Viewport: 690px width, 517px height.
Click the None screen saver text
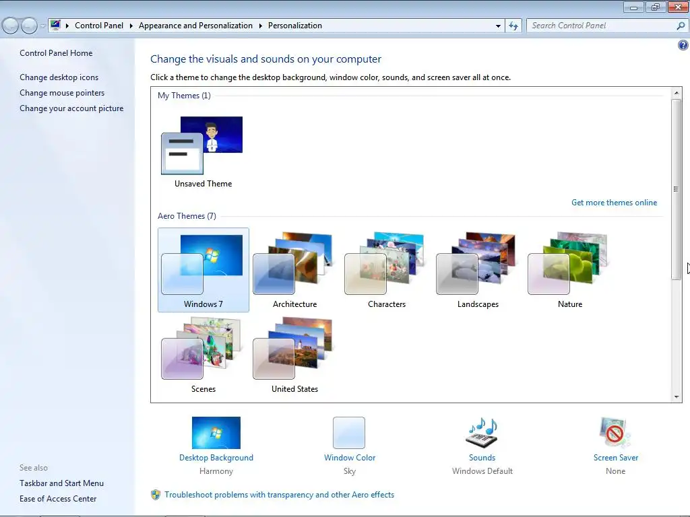click(615, 471)
